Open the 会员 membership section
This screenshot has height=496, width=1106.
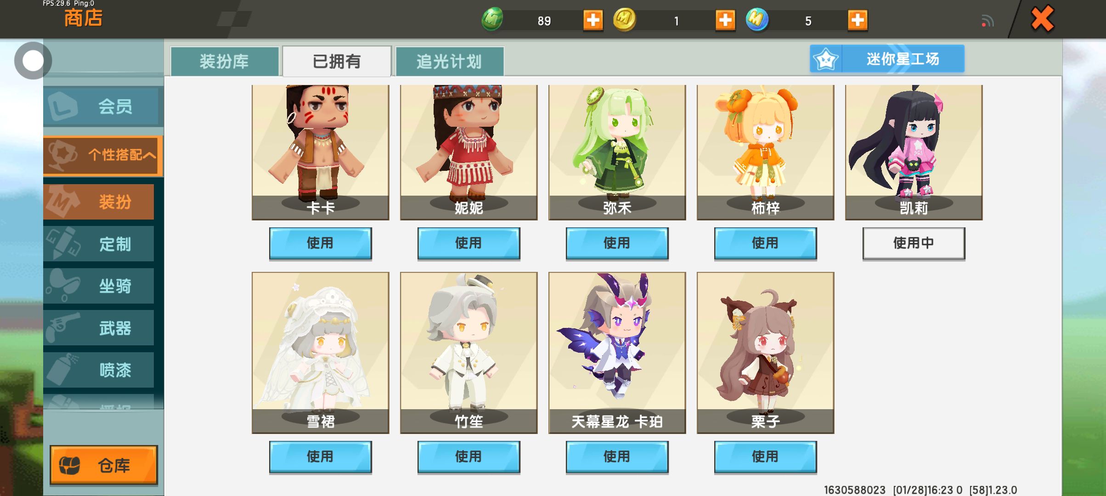click(103, 107)
